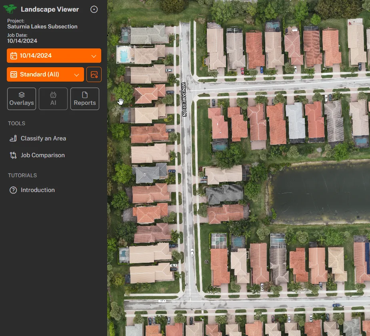Expand the date dropdown chevron arrow

(x=94, y=56)
